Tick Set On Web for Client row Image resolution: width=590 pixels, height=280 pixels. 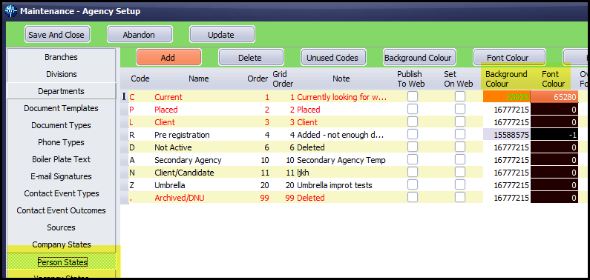pos(460,122)
